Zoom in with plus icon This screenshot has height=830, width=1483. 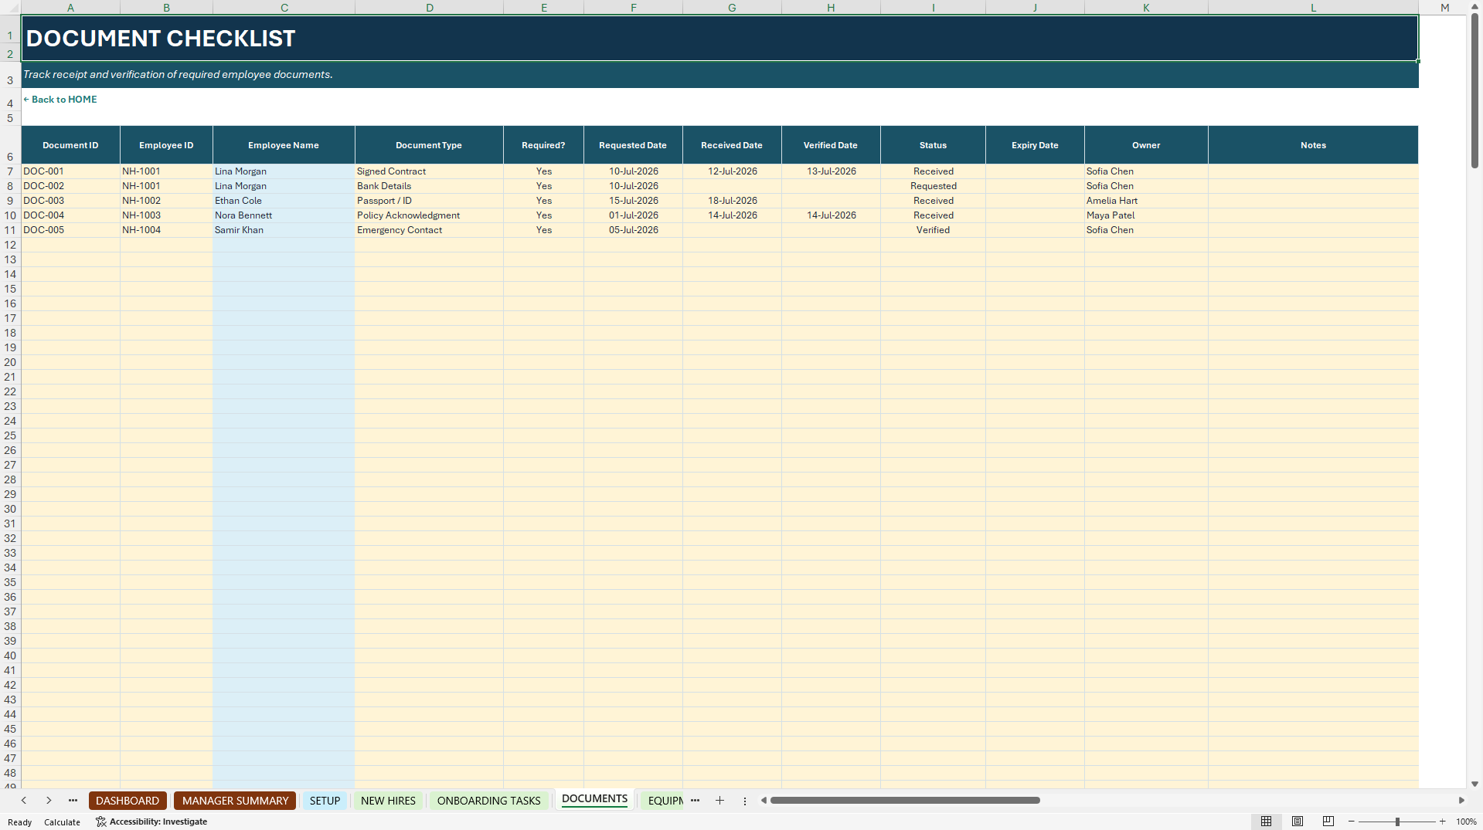pos(1442,822)
